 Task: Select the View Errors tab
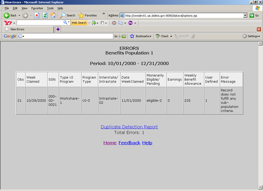coord(28,29)
